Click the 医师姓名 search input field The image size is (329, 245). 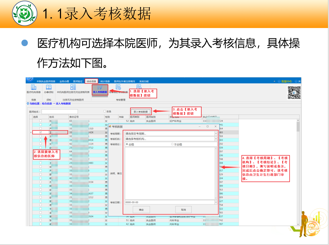pyautogui.click(x=60, y=111)
